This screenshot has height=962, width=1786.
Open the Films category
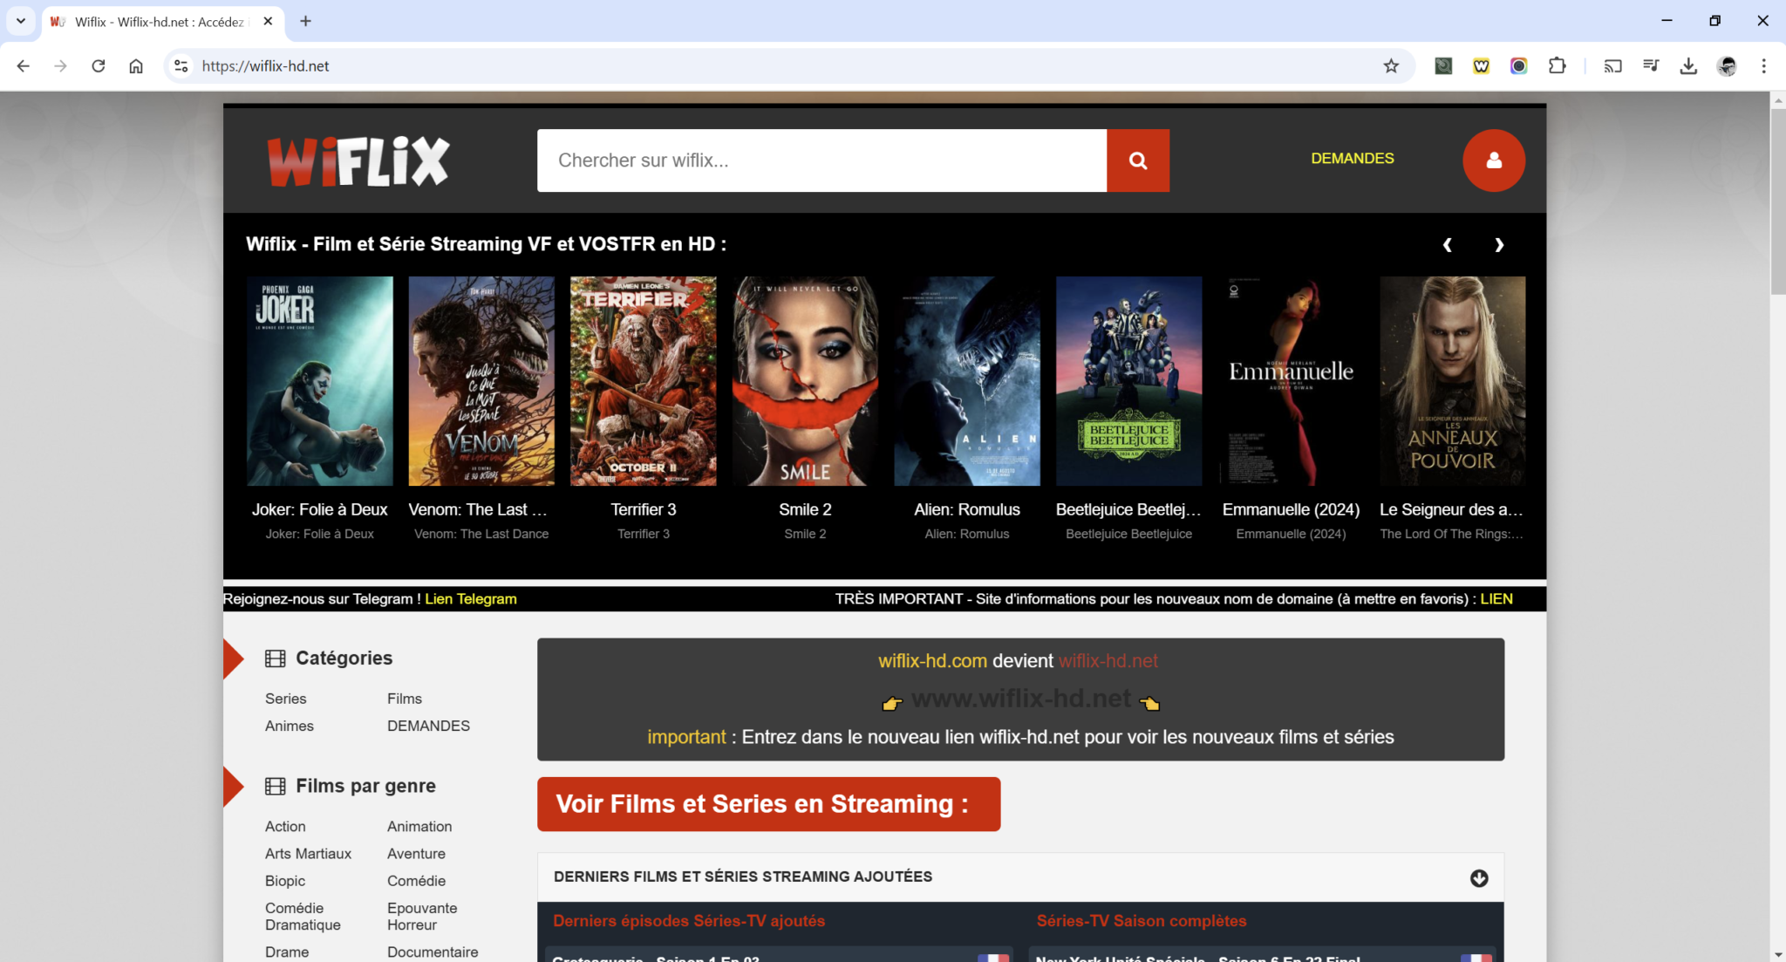pos(405,699)
